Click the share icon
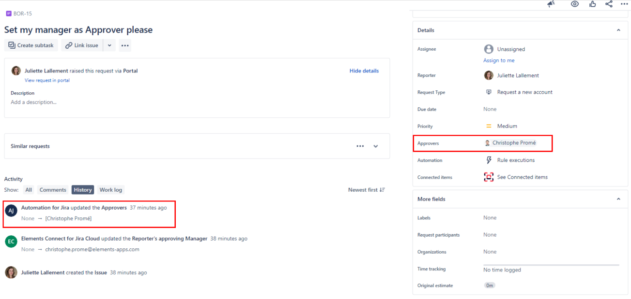Viewport: 631px width, 299px height. pyautogui.click(x=609, y=4)
